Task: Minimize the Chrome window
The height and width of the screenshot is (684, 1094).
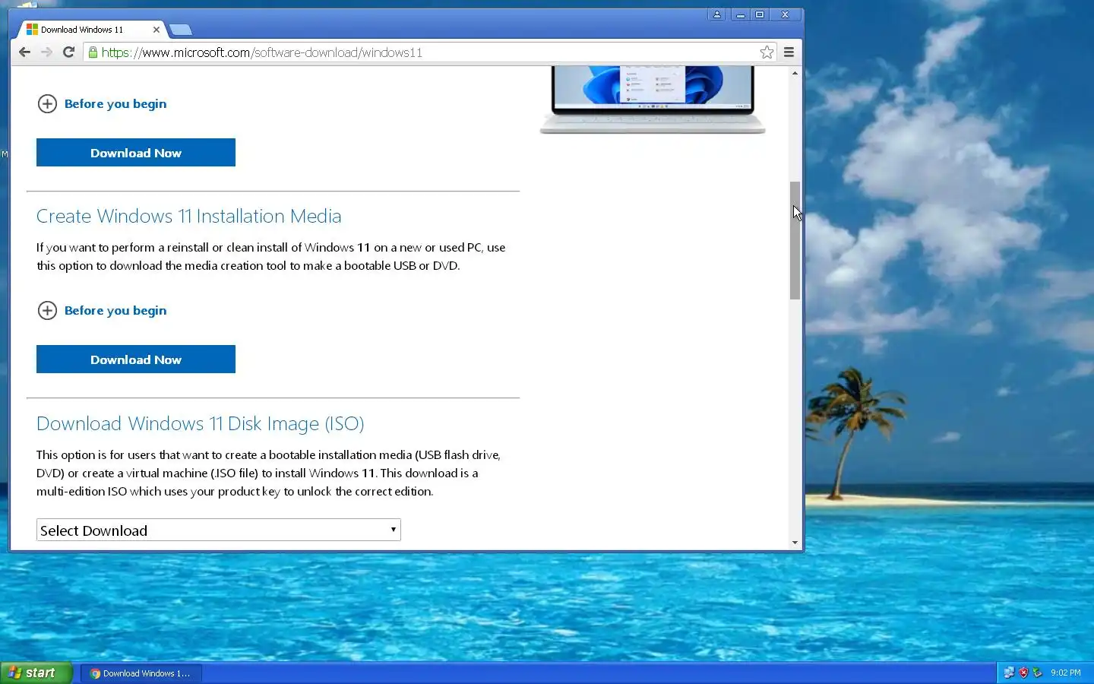Action: pos(740,14)
